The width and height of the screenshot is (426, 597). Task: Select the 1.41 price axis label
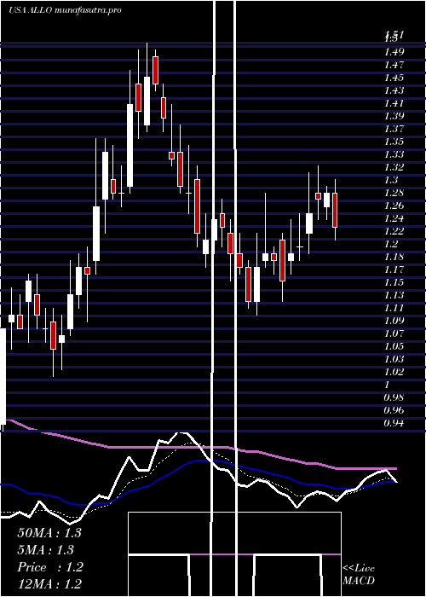point(394,103)
